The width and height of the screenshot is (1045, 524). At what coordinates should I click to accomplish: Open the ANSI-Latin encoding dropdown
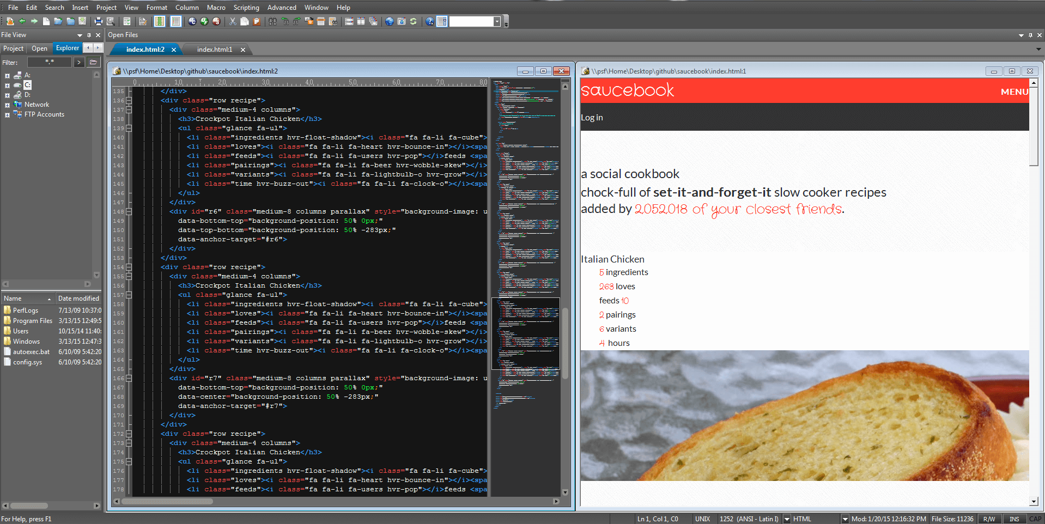(787, 519)
